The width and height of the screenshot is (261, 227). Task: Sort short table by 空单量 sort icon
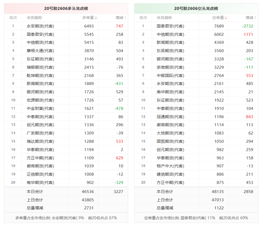tap(226, 18)
